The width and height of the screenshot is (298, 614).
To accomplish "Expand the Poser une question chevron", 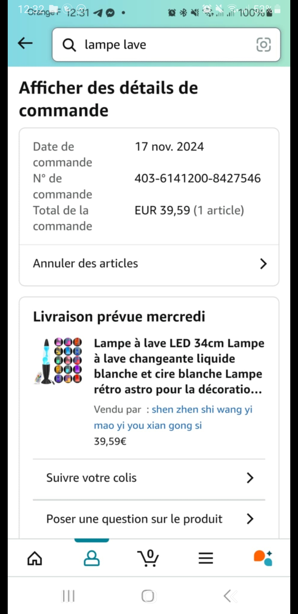I will click(250, 519).
